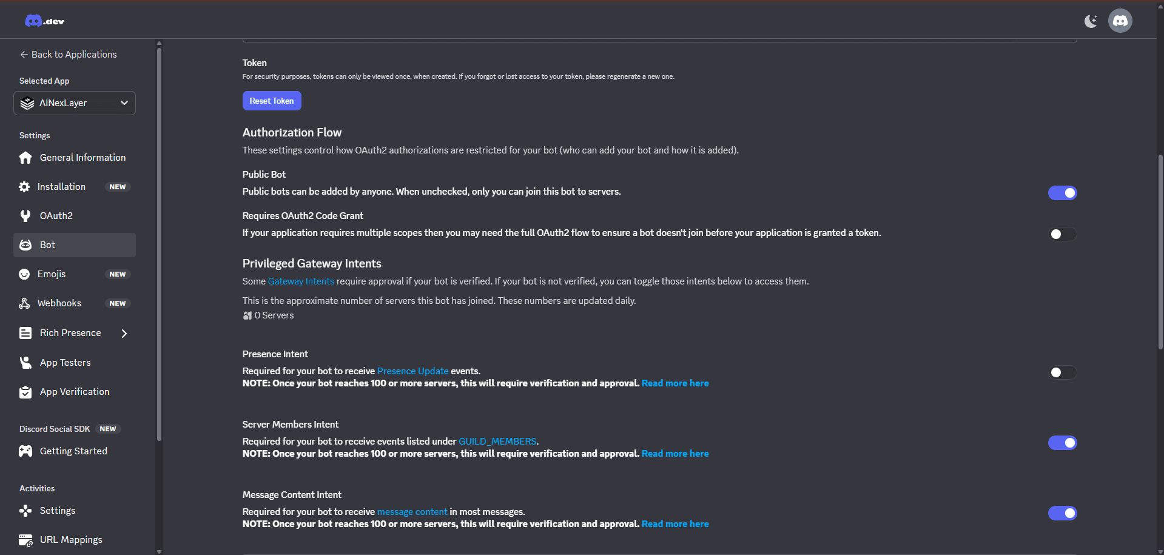Switch to the App Testers section
1164x555 pixels.
point(65,362)
